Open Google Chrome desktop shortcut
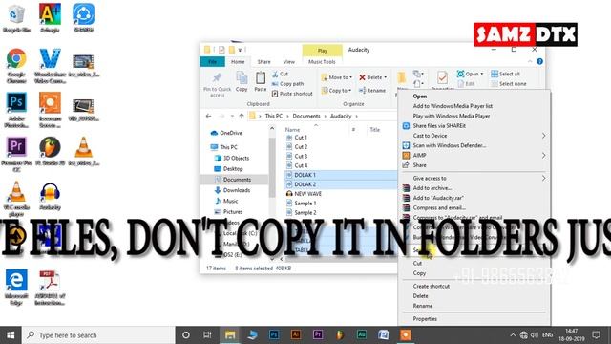Viewport: 611px width, 344px height. 16,66
